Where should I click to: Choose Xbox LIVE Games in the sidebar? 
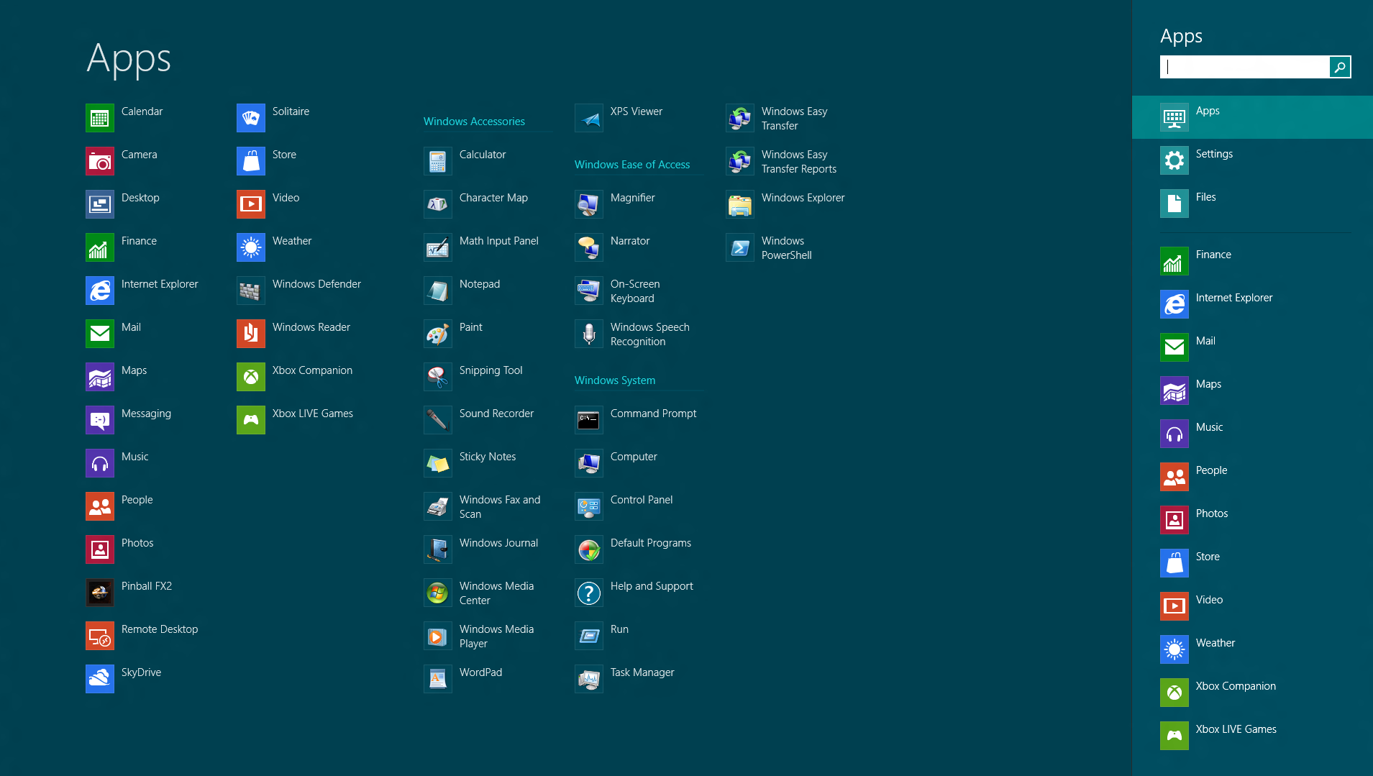1252,736
